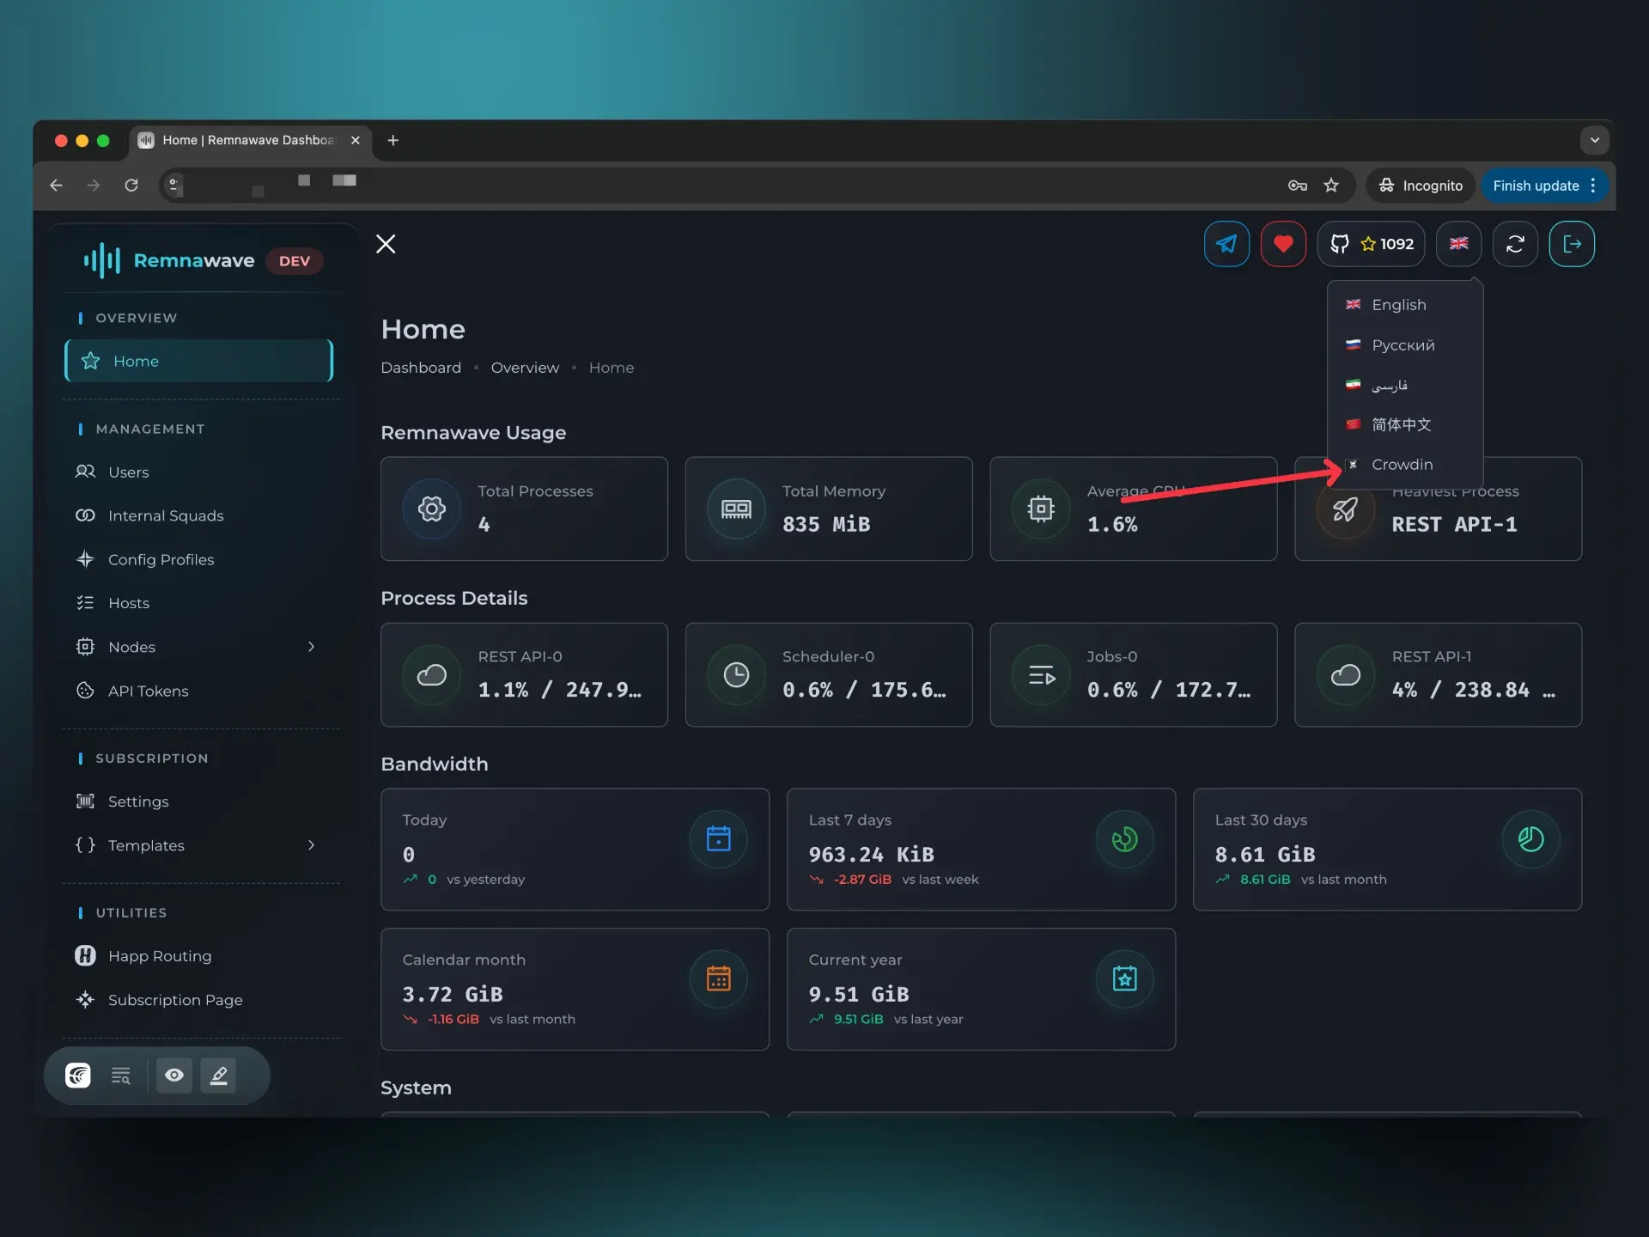The height and width of the screenshot is (1237, 1649).
Task: Expand the Nodes sidebar submenu
Action: [x=311, y=647]
